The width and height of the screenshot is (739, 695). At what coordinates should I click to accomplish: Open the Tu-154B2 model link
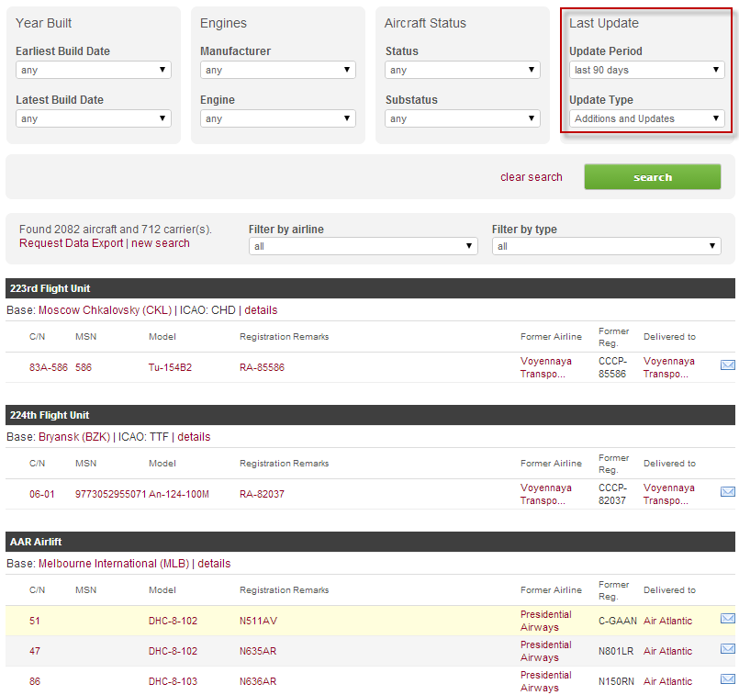171,367
